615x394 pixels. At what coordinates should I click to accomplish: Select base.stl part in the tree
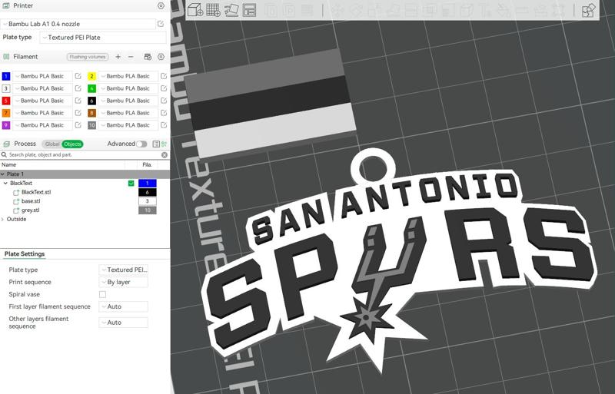pos(31,201)
